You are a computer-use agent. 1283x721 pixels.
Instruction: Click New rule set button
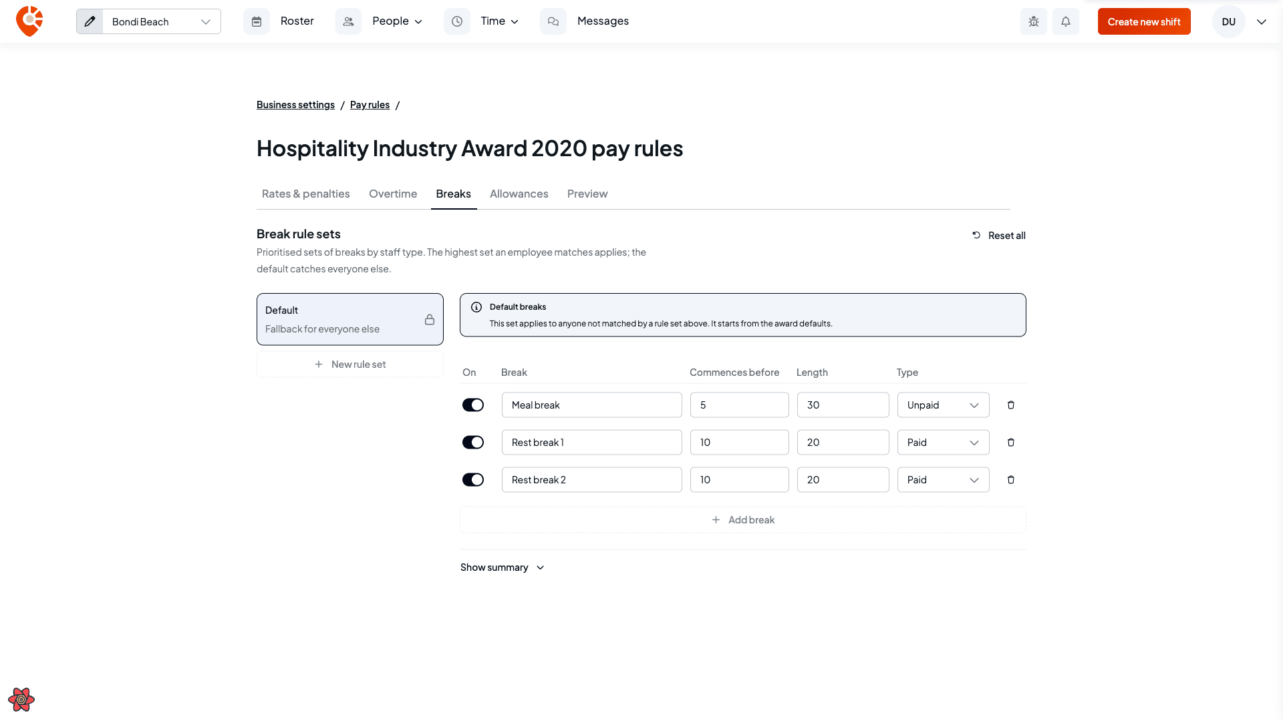click(x=350, y=365)
